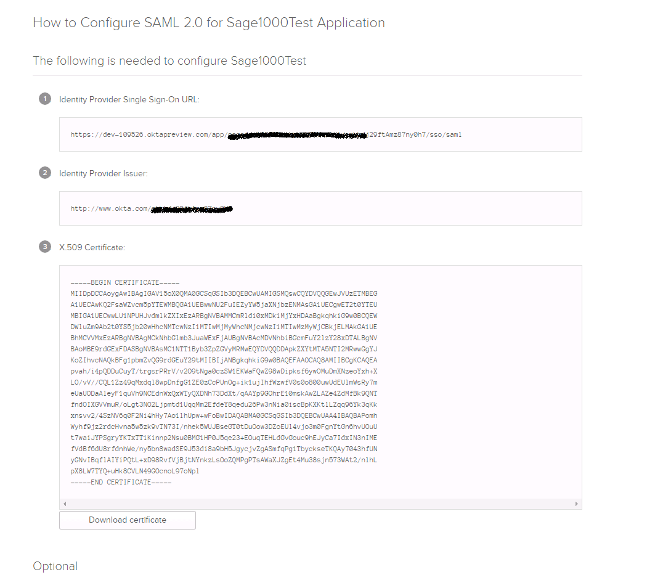Click the Optional section heading
The image size is (655, 580).
point(55,566)
